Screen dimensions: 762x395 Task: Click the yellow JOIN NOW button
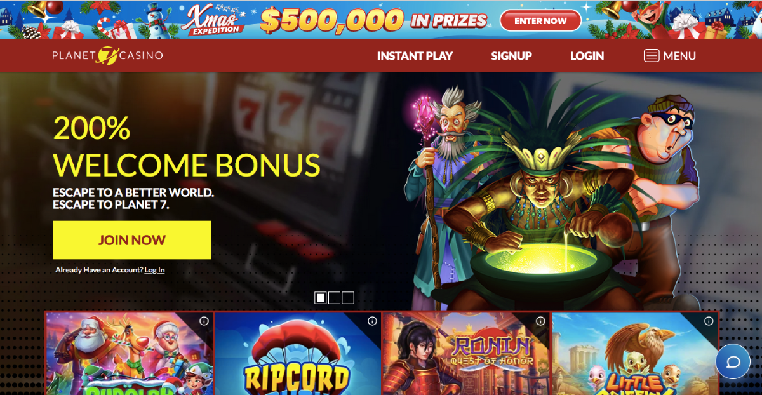pos(132,240)
